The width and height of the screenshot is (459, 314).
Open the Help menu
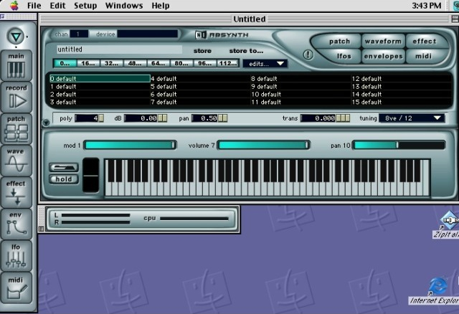pyautogui.click(x=161, y=6)
